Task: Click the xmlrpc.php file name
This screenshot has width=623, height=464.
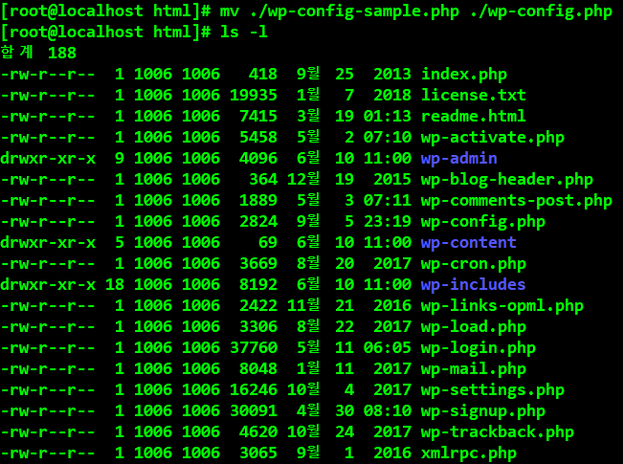Action: [x=469, y=453]
